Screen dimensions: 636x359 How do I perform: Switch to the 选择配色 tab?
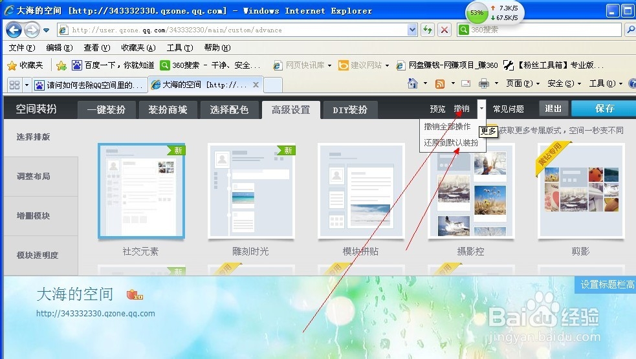click(229, 110)
